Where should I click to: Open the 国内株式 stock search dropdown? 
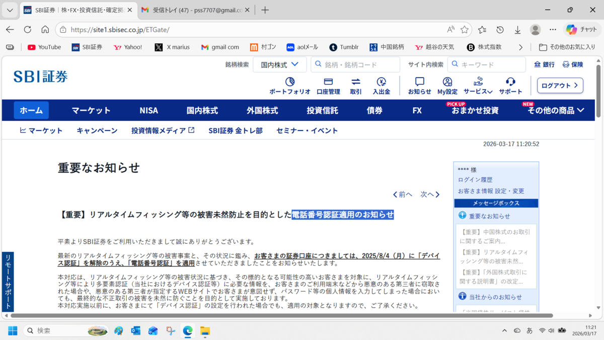(x=280, y=64)
